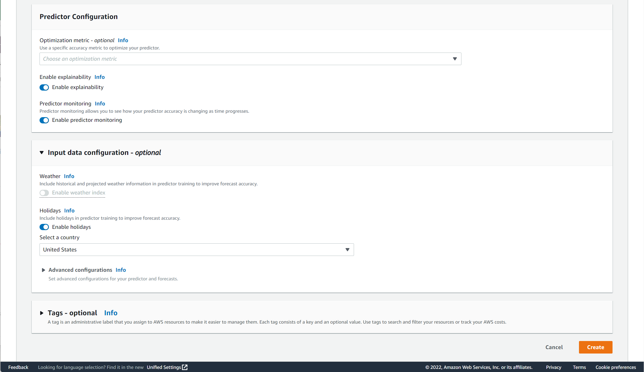Turn off Enable predictor monitoring toggle
The image size is (644, 372).
click(x=44, y=120)
